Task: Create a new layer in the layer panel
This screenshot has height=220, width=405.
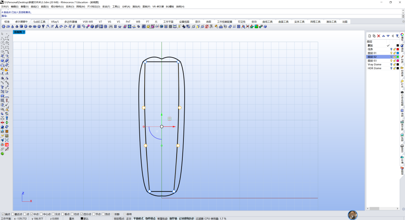Action: tap(370, 36)
